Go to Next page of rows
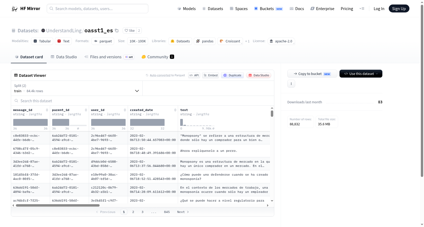This screenshot has width=424, height=227. coord(183,212)
